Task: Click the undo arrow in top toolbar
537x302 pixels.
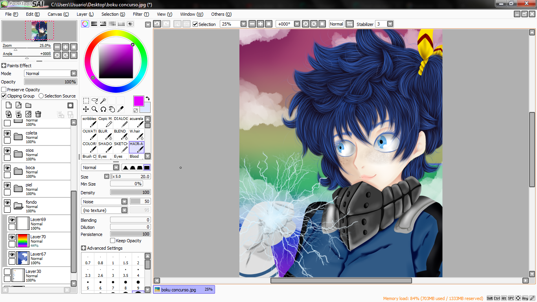Action: [157, 24]
